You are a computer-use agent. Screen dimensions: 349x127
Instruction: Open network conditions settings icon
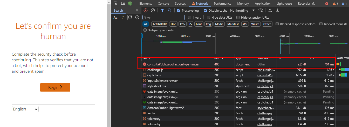[261, 10]
